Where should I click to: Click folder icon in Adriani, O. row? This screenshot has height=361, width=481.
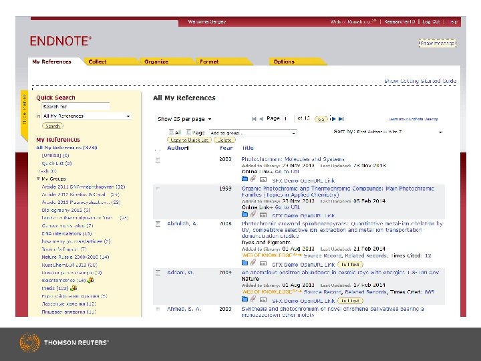pyautogui.click(x=245, y=299)
